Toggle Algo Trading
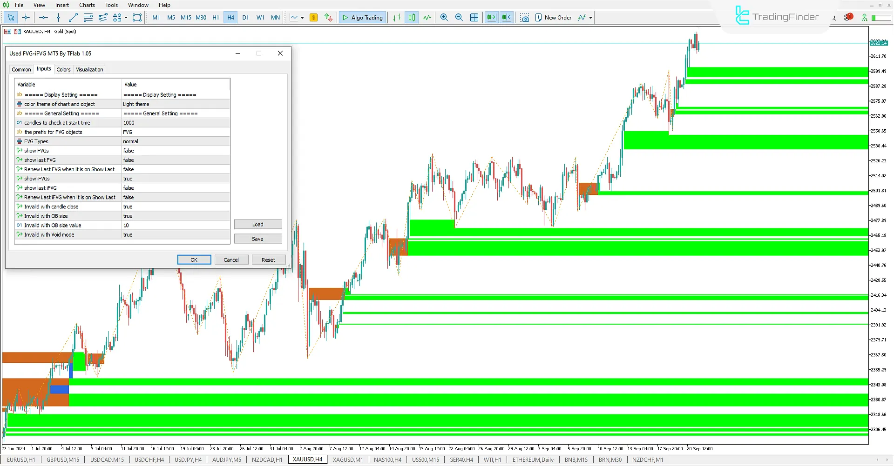This screenshot has height=466, width=894. (x=362, y=17)
